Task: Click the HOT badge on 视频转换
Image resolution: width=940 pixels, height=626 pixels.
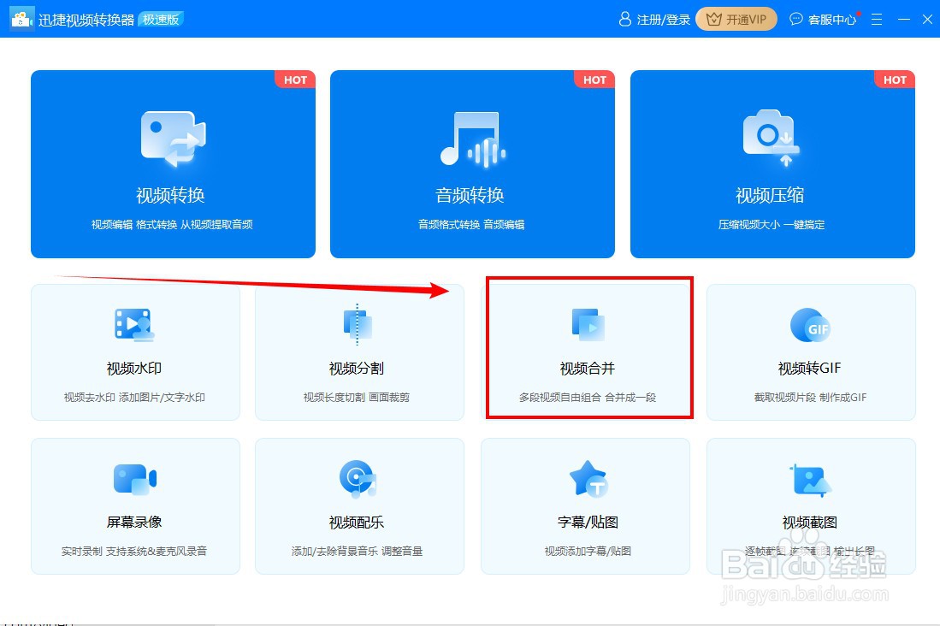Action: [296, 80]
